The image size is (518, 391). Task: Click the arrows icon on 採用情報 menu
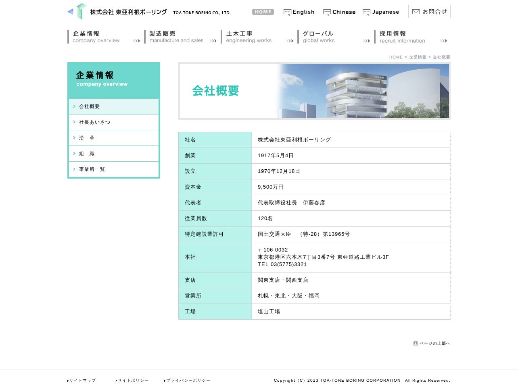coord(443,41)
